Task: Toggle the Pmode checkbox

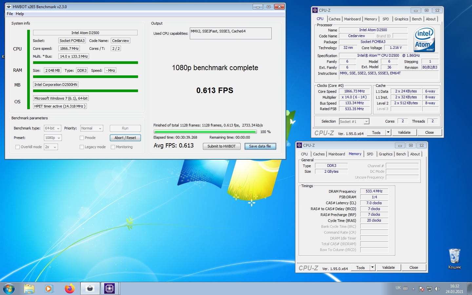Action: 82,138
